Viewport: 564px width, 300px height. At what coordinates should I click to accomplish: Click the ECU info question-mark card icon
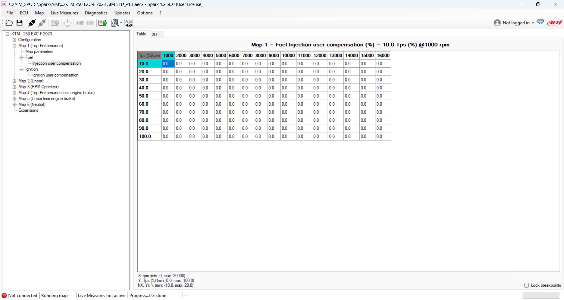(55, 23)
